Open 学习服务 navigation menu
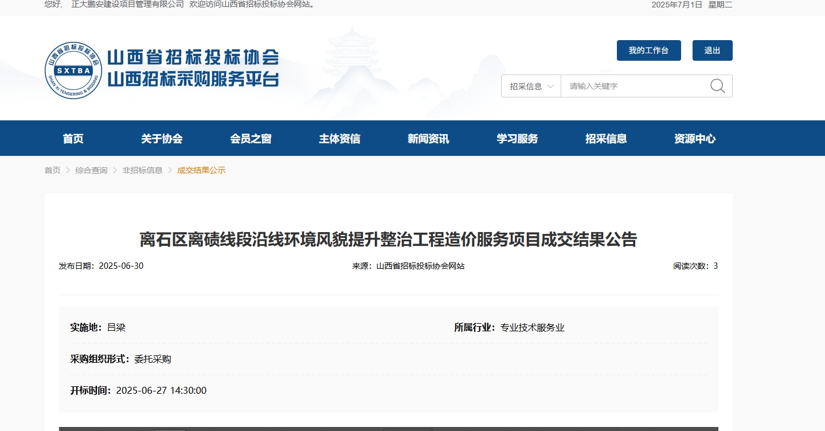 [x=517, y=139]
